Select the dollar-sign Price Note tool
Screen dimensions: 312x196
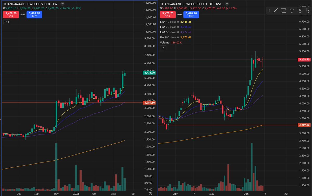300,11
